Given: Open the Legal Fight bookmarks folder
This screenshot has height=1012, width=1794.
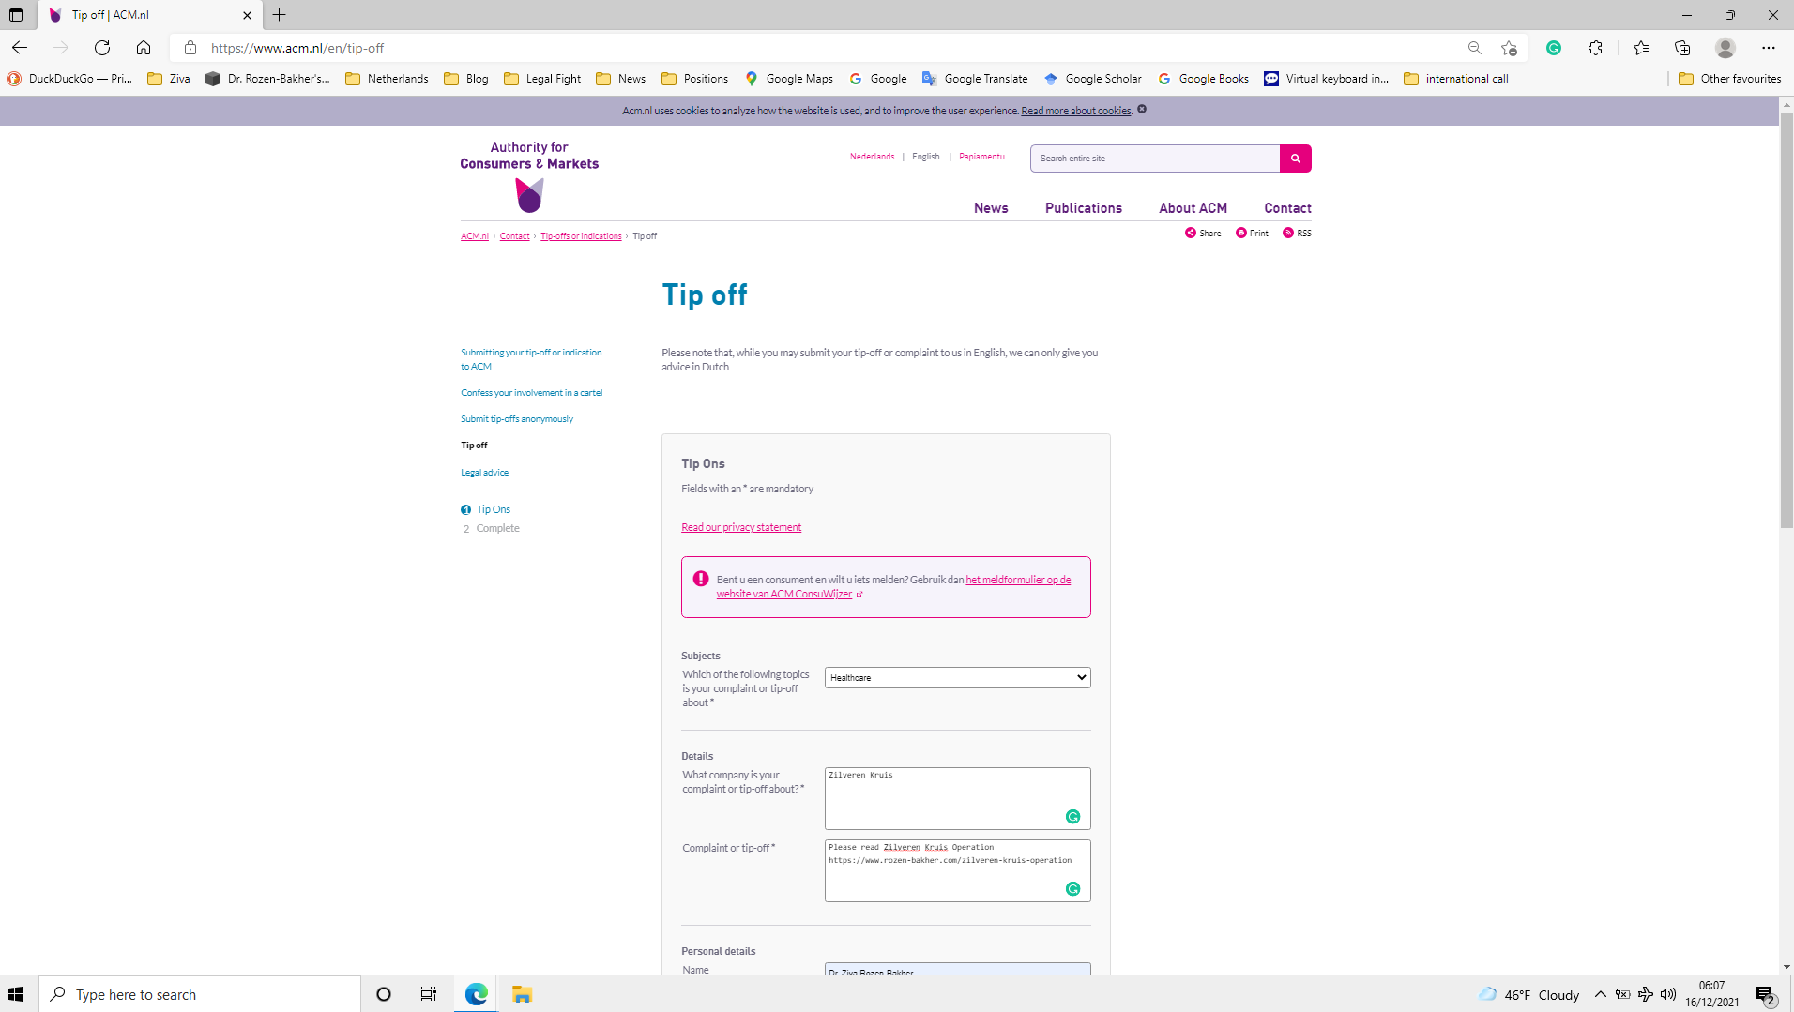Looking at the screenshot, I should [x=542, y=79].
